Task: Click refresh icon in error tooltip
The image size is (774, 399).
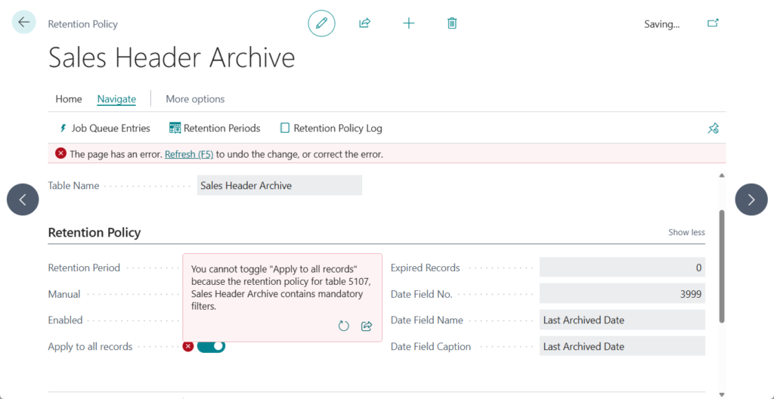Action: click(x=344, y=326)
